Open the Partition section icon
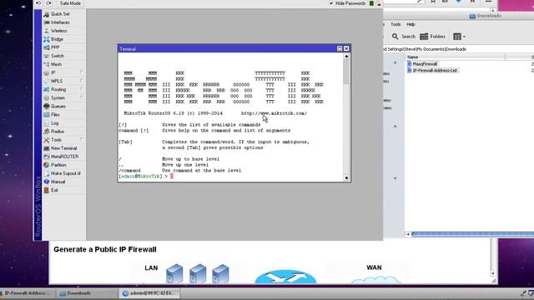534x300 pixels. 47,165
